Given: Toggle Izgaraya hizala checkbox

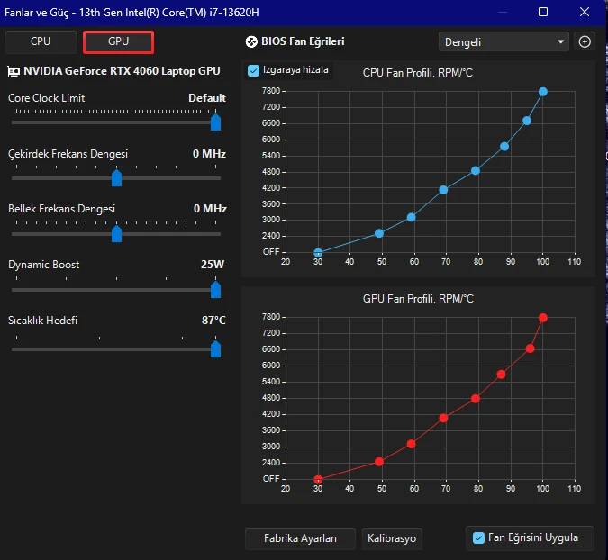Looking at the screenshot, I should [x=253, y=70].
